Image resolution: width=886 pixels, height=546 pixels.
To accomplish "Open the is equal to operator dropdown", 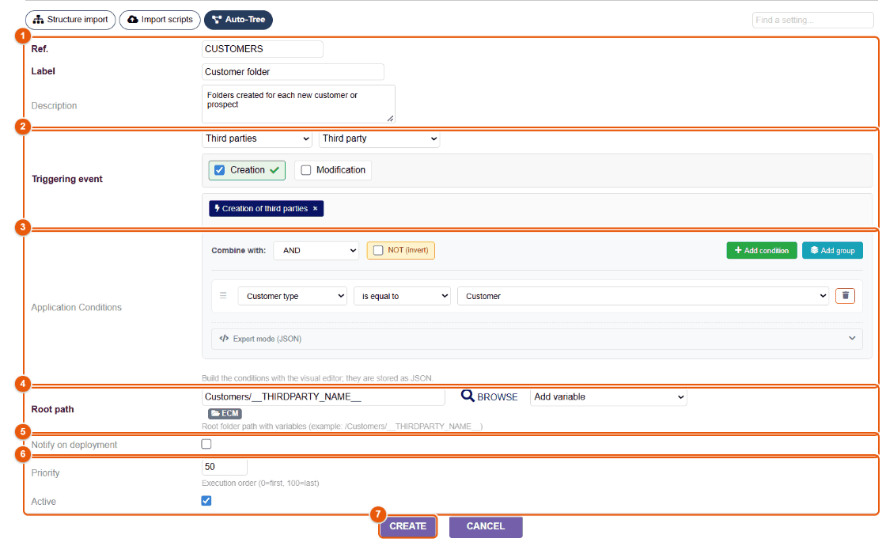I will [x=403, y=296].
